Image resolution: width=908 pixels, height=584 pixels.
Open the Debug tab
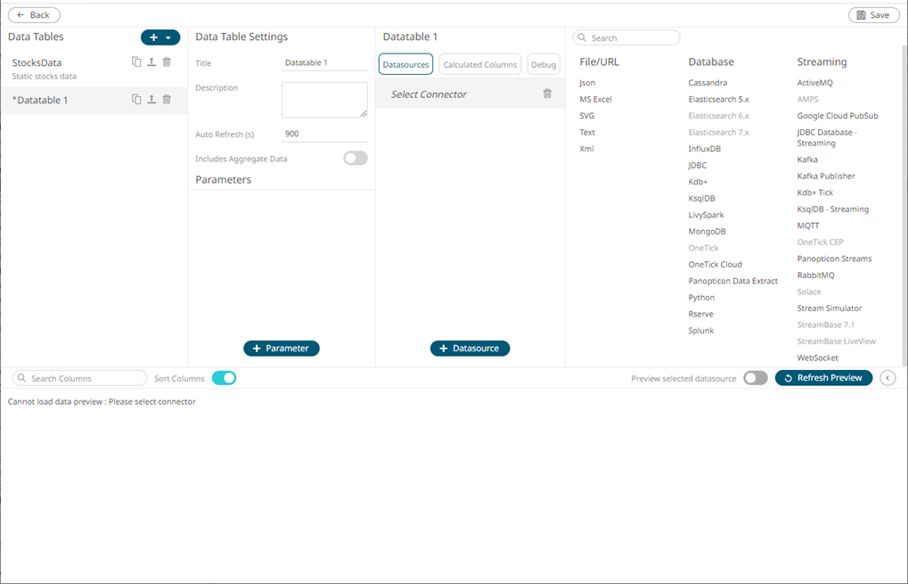pos(543,64)
